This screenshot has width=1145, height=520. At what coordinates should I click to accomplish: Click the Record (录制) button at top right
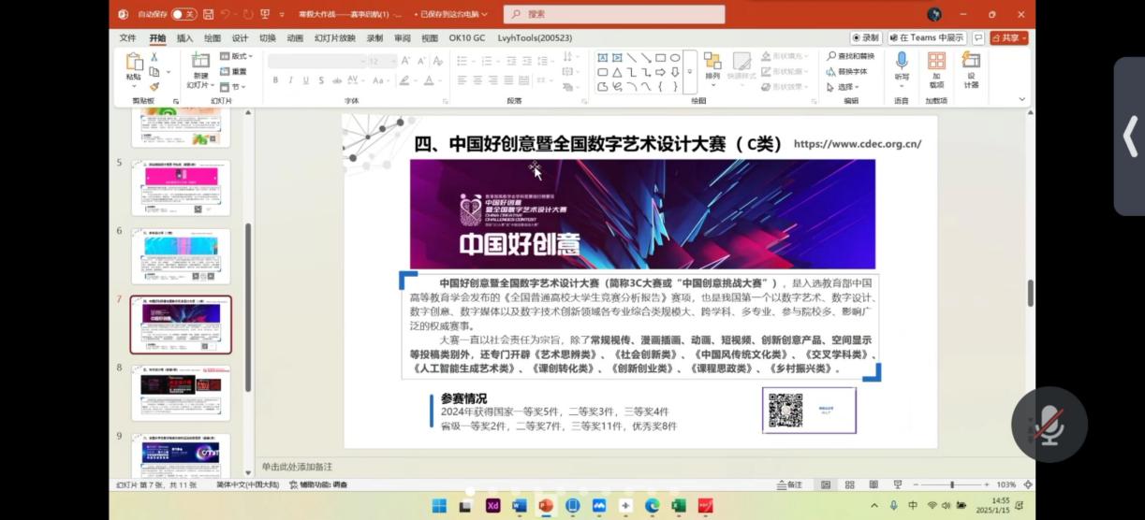865,38
